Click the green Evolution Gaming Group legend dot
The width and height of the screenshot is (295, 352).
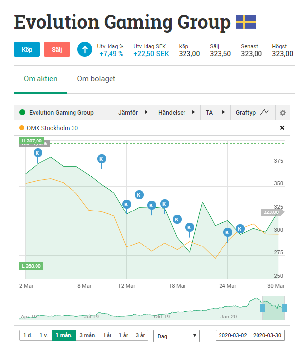point(22,112)
